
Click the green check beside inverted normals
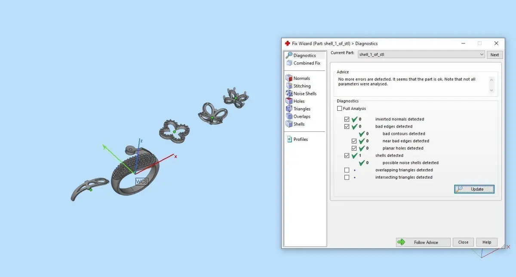pyautogui.click(x=354, y=119)
